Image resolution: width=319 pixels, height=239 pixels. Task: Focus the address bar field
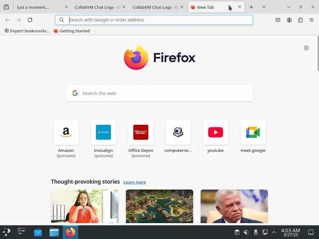154,20
